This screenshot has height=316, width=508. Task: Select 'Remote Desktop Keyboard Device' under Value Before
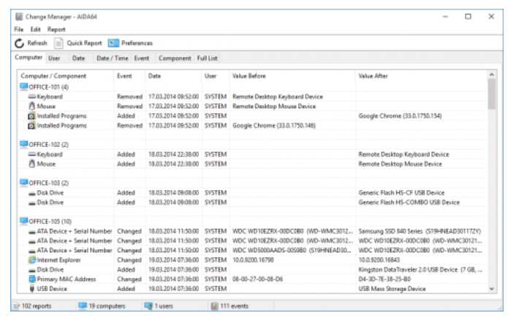coord(278,97)
